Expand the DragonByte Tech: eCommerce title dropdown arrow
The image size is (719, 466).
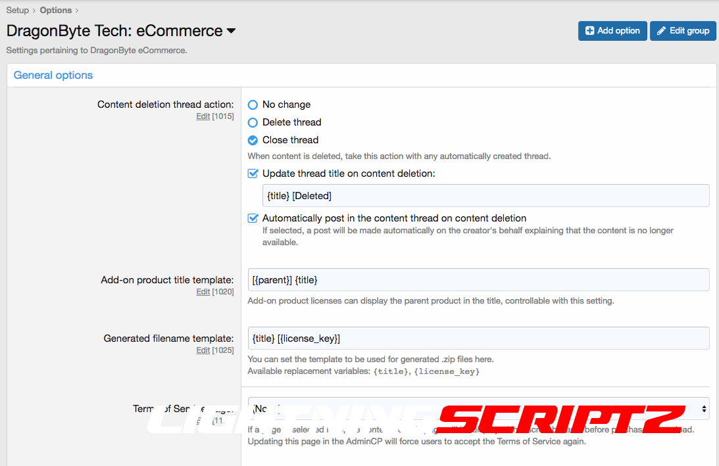[x=231, y=31]
